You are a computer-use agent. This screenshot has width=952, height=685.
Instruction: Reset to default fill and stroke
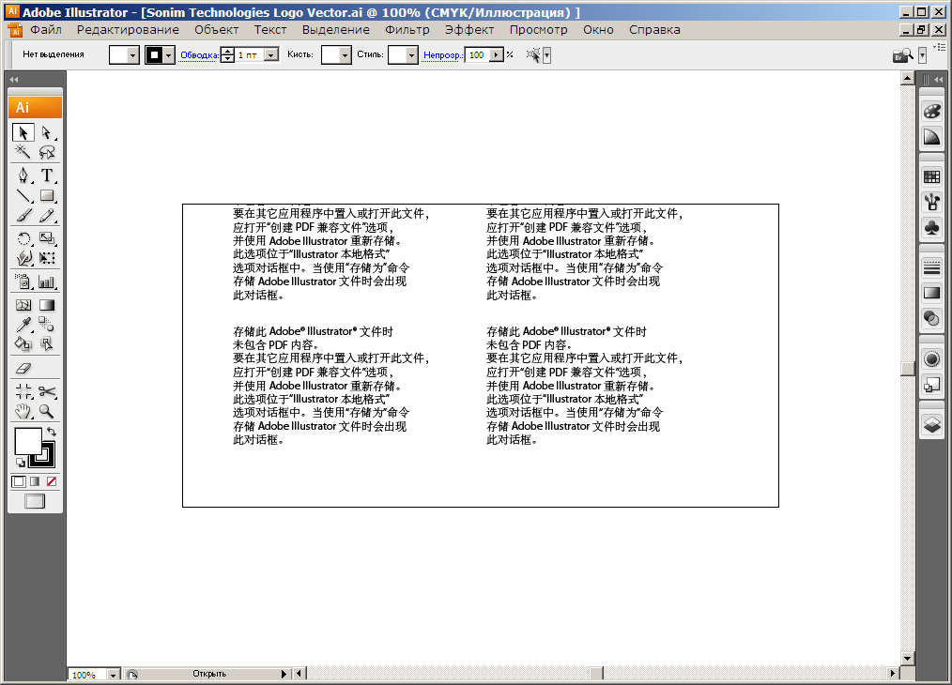20,463
